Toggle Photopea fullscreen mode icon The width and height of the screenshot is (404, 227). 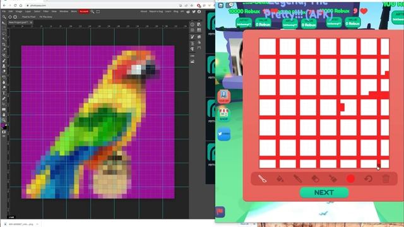[x=98, y=11]
